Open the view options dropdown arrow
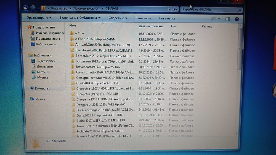This screenshot has width=276, height=155. coord(219,19)
